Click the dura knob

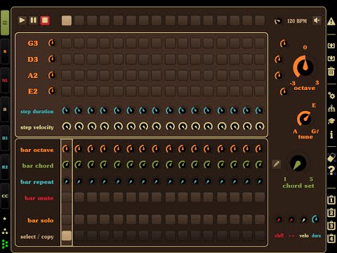(x=316, y=219)
